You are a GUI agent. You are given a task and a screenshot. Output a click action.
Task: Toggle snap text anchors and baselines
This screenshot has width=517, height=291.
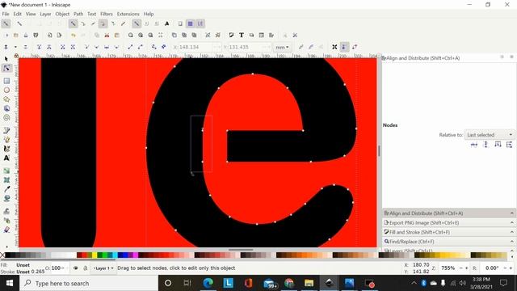[x=167, y=23]
